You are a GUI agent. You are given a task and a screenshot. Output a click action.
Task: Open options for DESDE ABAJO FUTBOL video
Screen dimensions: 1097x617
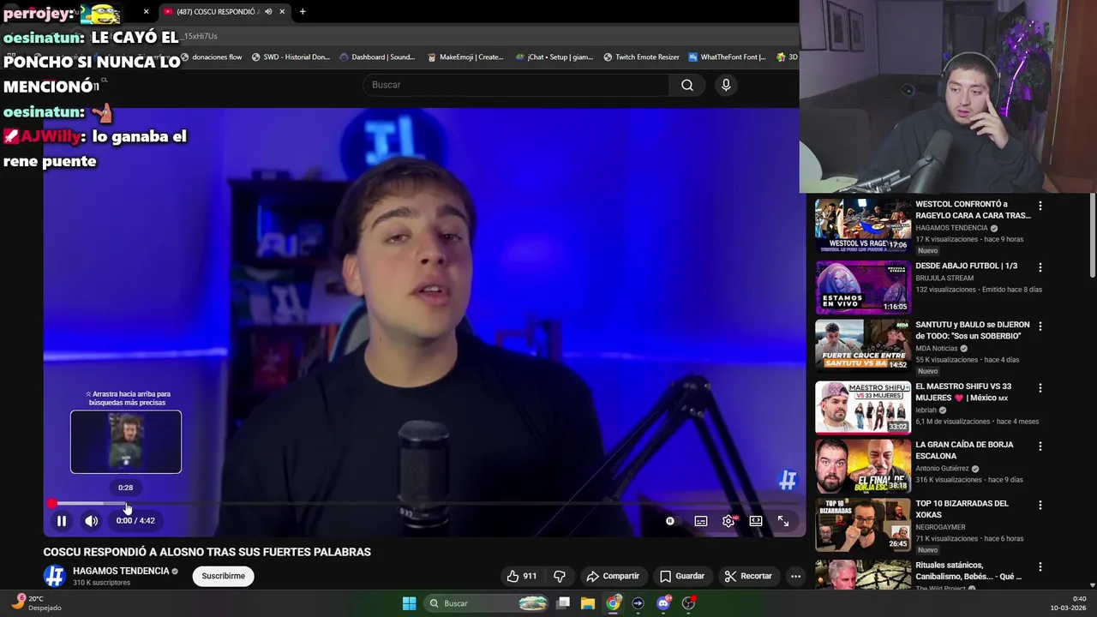1040,267
